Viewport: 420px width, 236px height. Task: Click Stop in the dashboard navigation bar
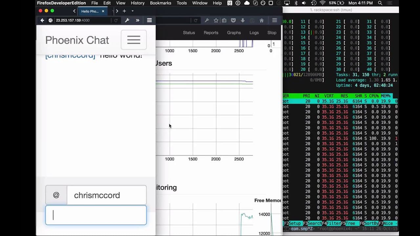pyautogui.click(x=272, y=33)
